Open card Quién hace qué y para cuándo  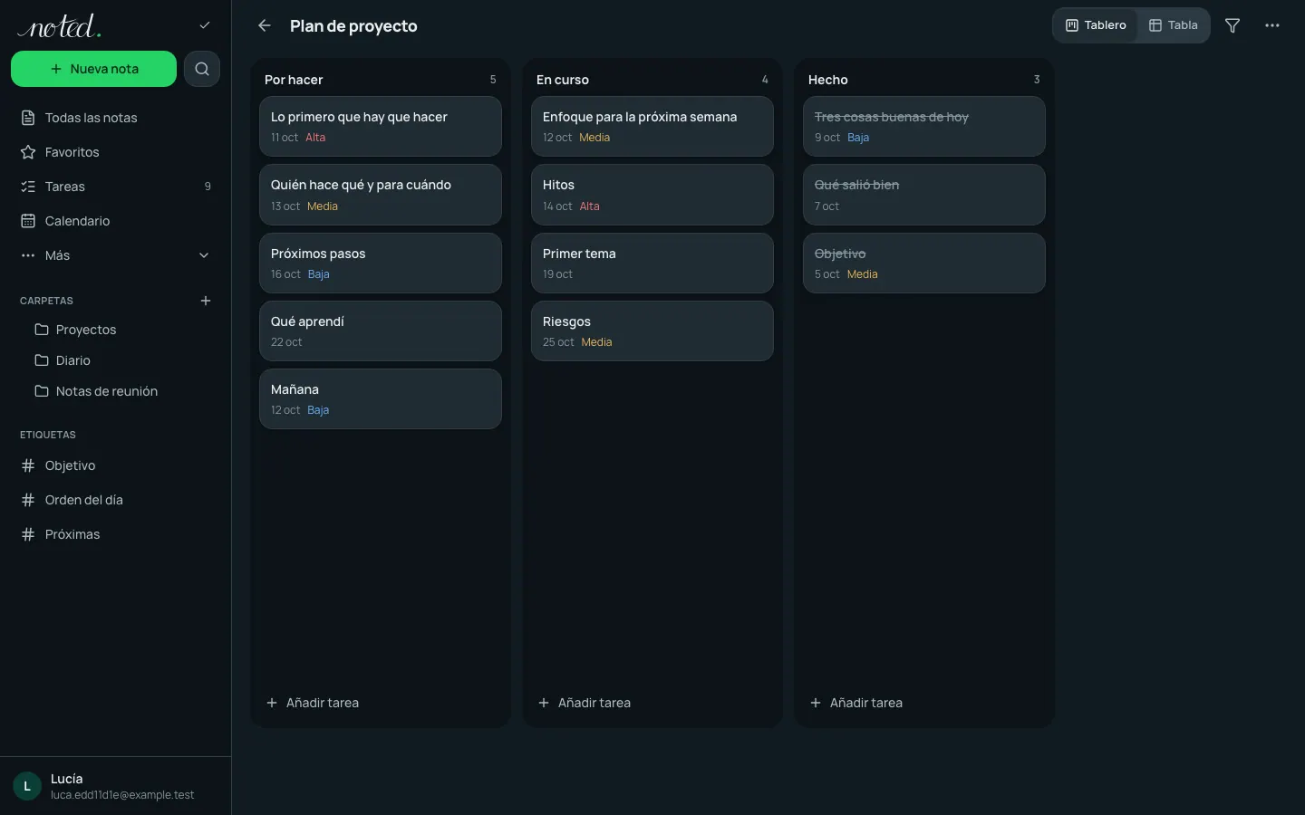(x=381, y=195)
